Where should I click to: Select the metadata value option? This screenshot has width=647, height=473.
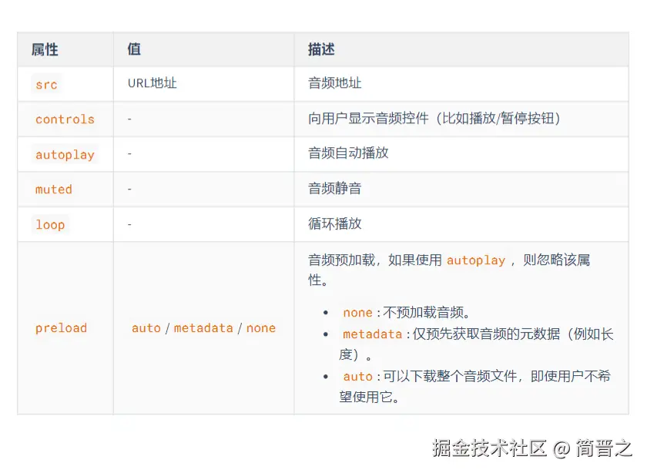tap(203, 328)
